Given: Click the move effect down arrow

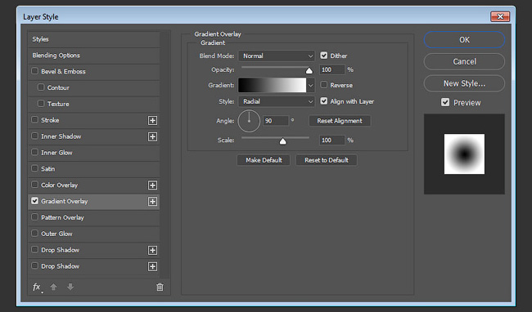Looking at the screenshot, I should (70, 287).
